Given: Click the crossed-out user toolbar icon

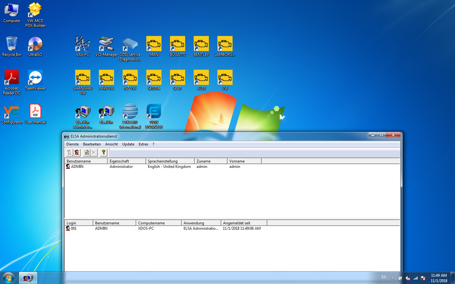Looking at the screenshot, I should [x=77, y=152].
